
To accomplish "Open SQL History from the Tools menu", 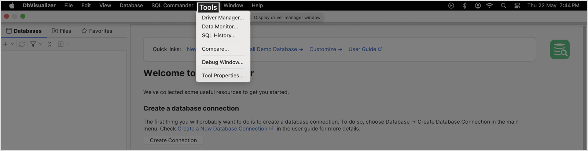I will coord(218,35).
